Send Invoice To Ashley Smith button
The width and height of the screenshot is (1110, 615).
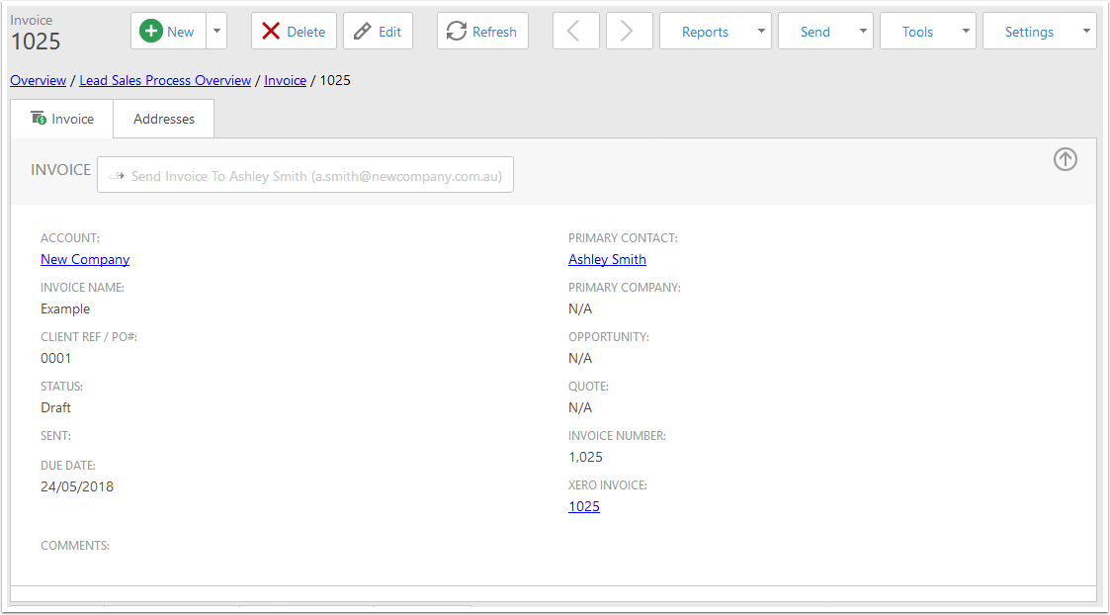(305, 175)
